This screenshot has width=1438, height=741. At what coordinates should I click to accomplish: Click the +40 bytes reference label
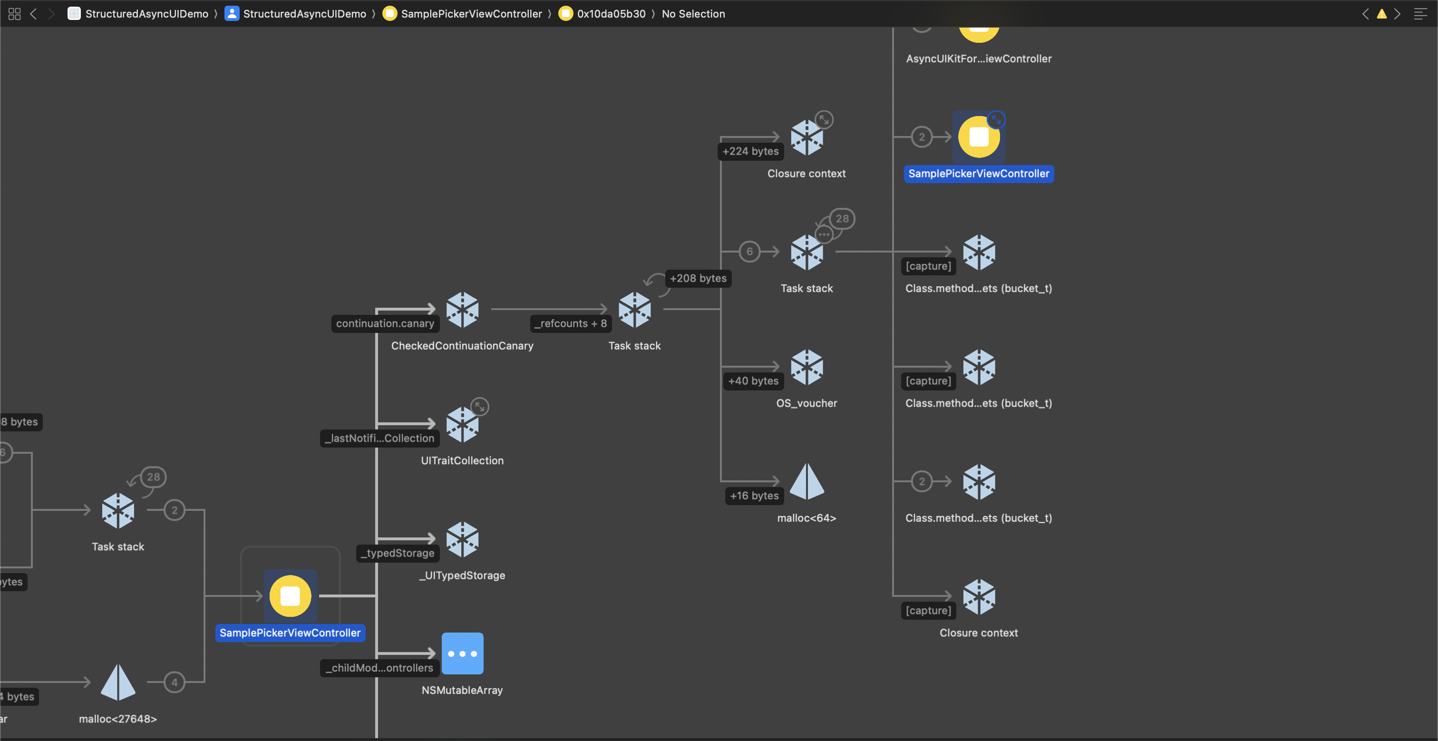753,381
